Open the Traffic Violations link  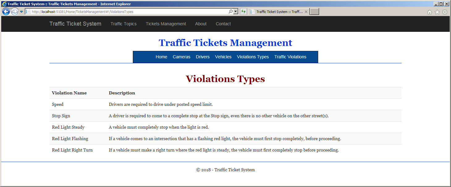pyautogui.click(x=290, y=57)
